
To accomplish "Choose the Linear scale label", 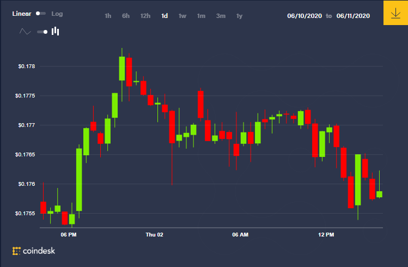I will 22,14.
